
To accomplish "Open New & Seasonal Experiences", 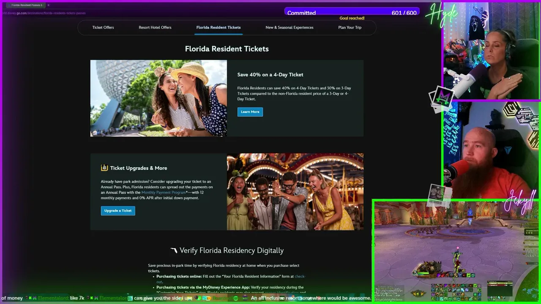I will (x=290, y=27).
